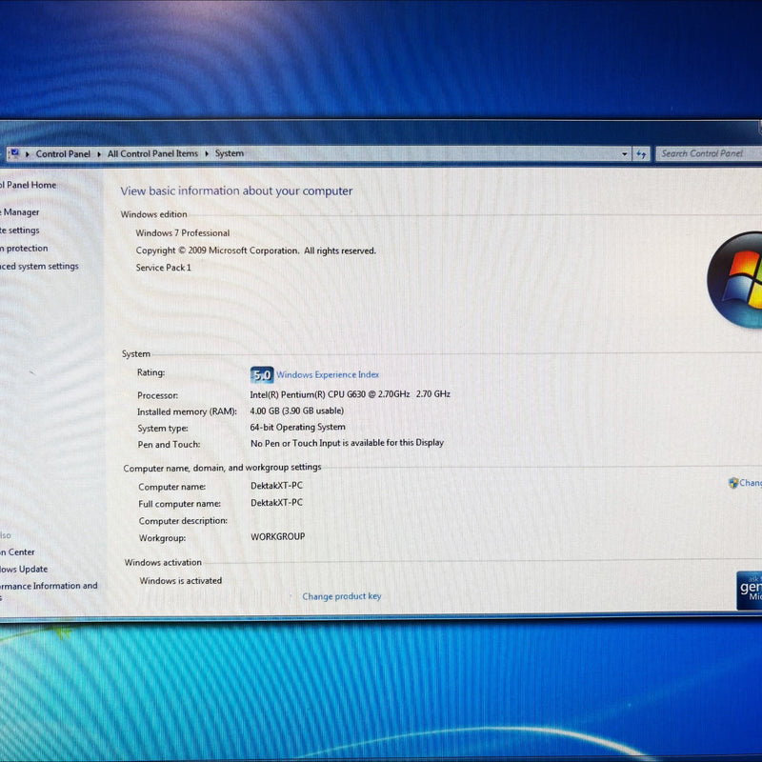Viewport: 762px width, 762px height.
Task: Expand the arrow after Control Panel breadcrumb
Action: 99,154
